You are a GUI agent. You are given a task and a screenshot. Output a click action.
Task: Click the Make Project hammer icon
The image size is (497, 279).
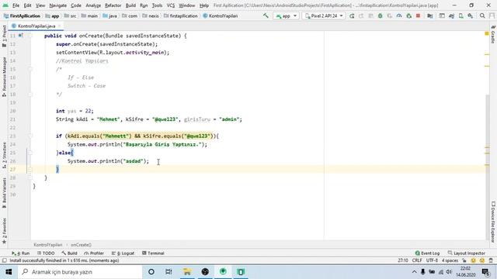click(266, 15)
